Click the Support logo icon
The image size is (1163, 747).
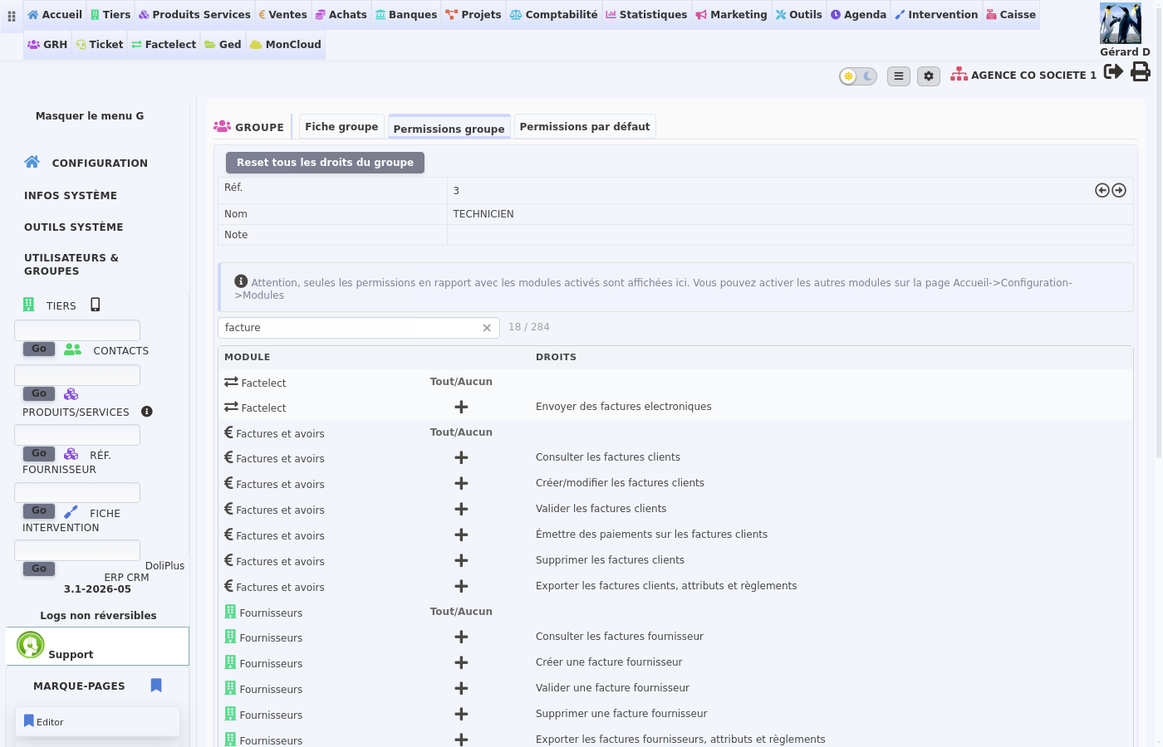coord(31,645)
